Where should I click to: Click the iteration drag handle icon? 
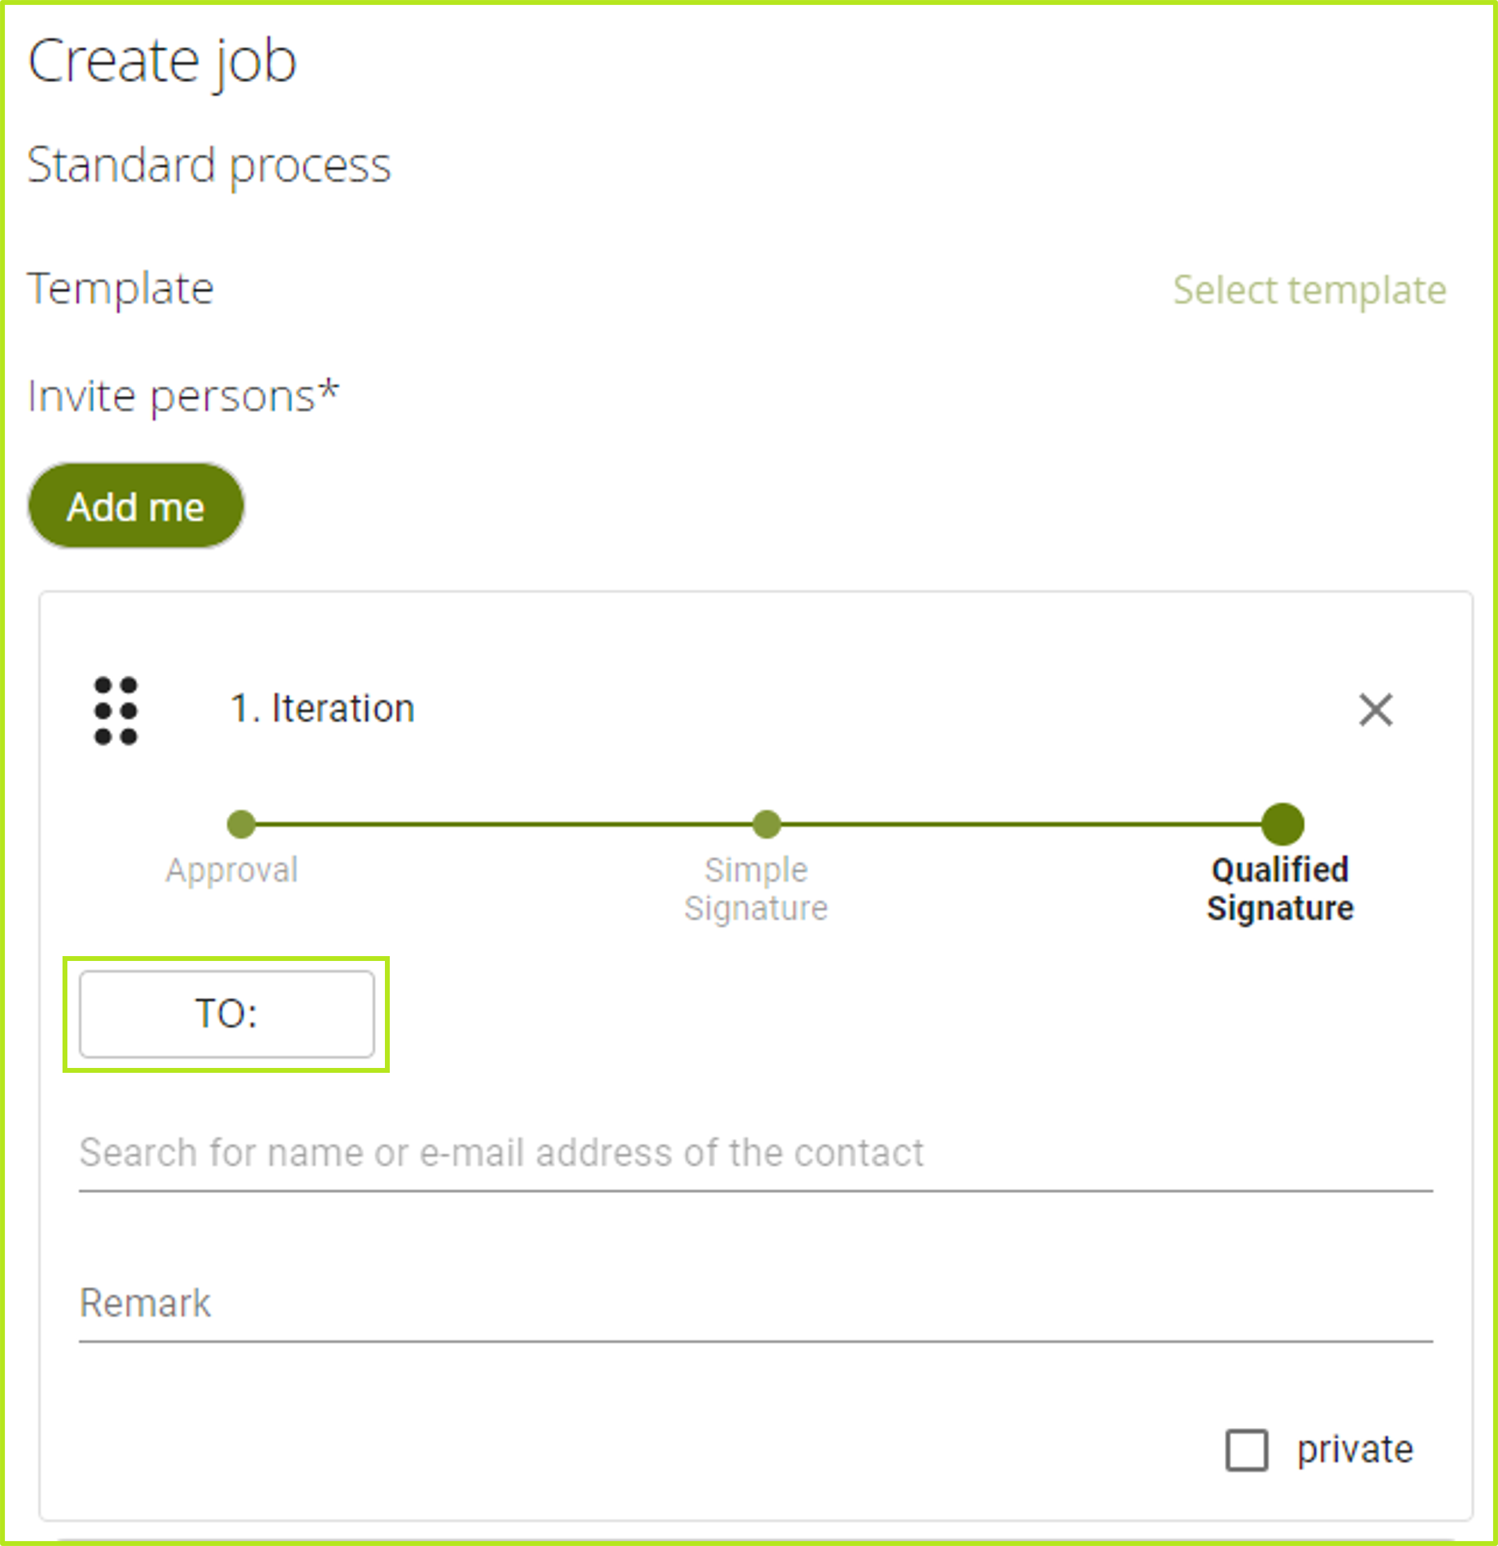pyautogui.click(x=116, y=710)
